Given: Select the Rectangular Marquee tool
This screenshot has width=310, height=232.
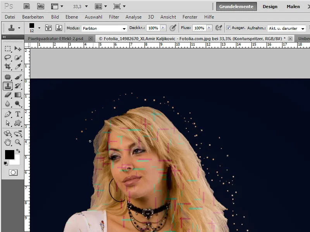Looking at the screenshot, I should [8, 49].
